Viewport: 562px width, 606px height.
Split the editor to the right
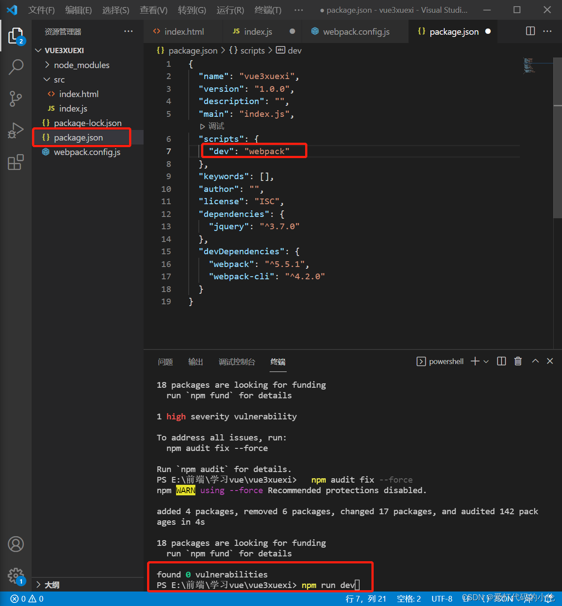coord(530,31)
